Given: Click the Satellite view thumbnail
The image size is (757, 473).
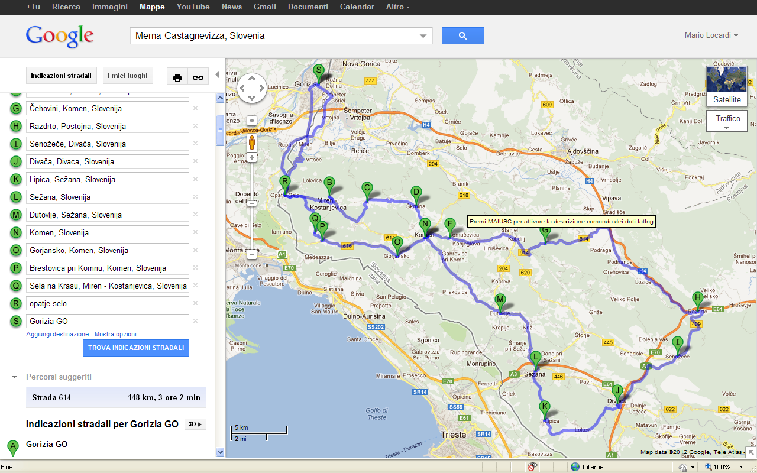Looking at the screenshot, I should [x=726, y=86].
